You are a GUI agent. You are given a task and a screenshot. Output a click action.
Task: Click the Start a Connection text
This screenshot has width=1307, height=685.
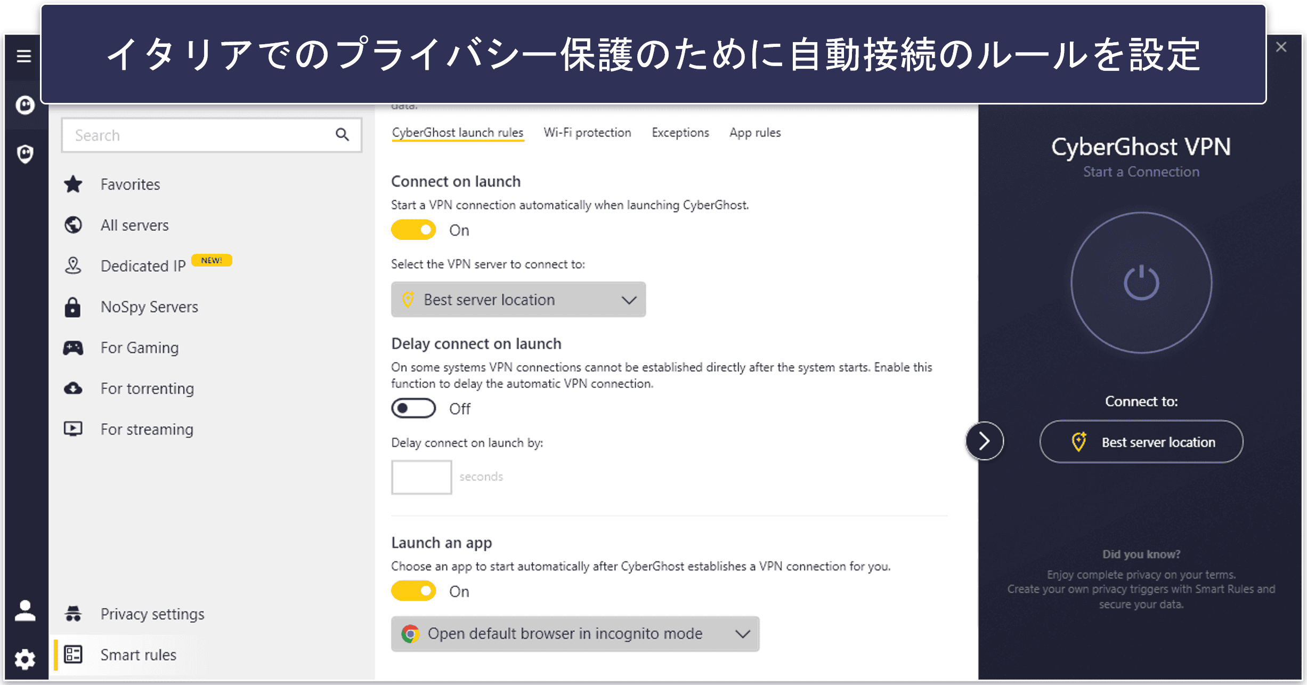(1141, 172)
